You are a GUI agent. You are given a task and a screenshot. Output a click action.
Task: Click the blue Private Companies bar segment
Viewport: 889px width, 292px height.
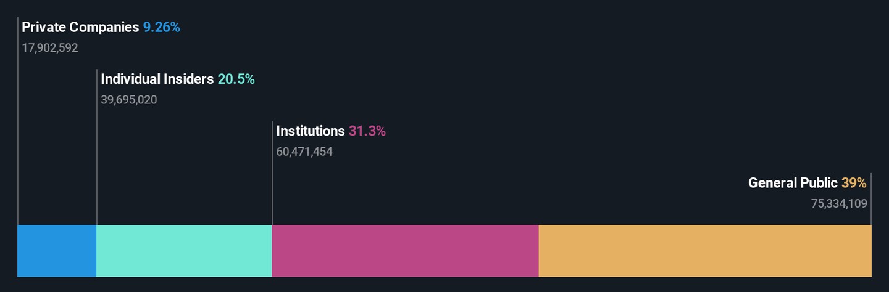pos(57,251)
